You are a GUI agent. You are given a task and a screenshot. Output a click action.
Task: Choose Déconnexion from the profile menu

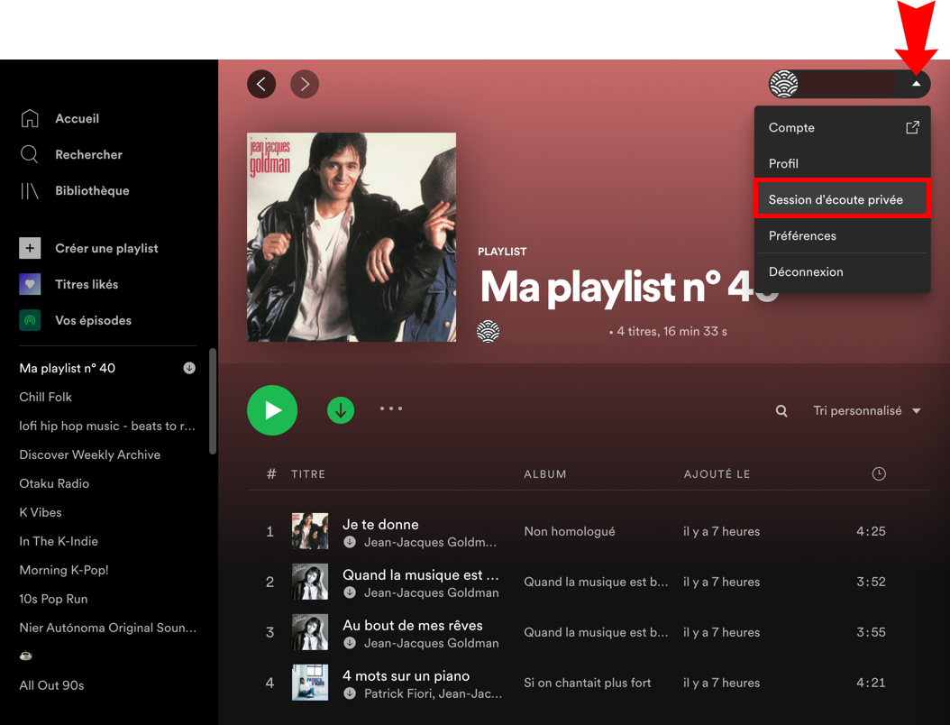coord(805,271)
